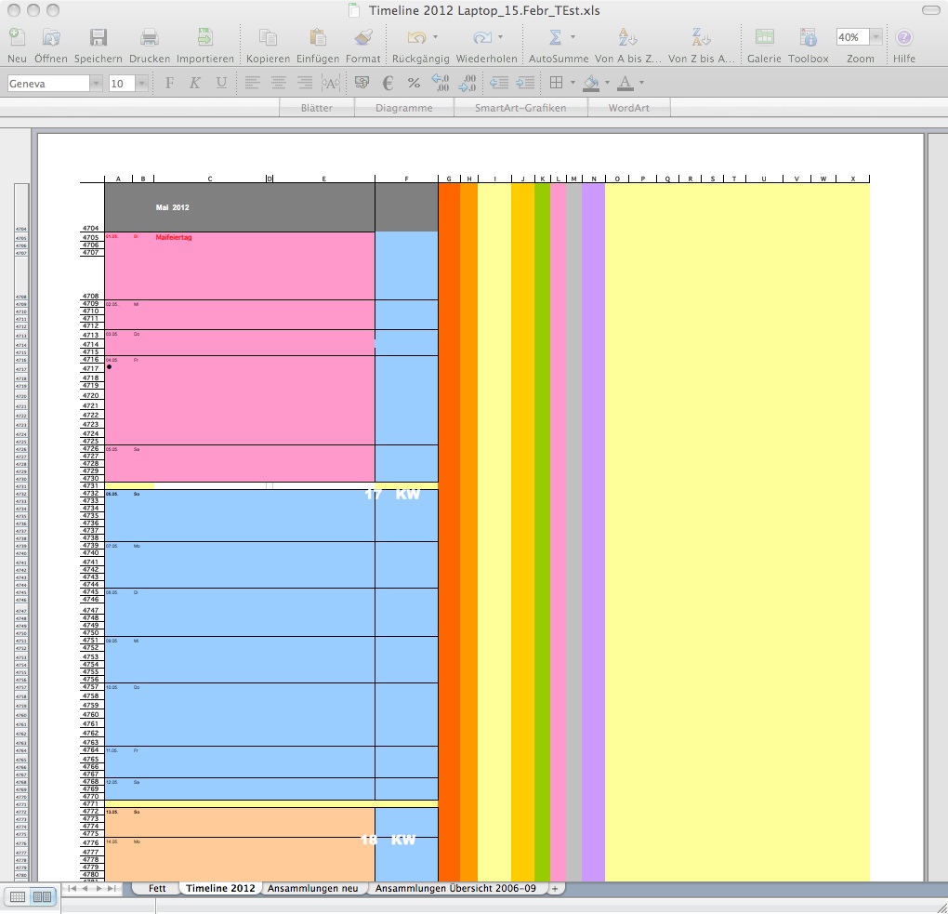
Task: Apply fill color bucket
Action: coord(591,83)
